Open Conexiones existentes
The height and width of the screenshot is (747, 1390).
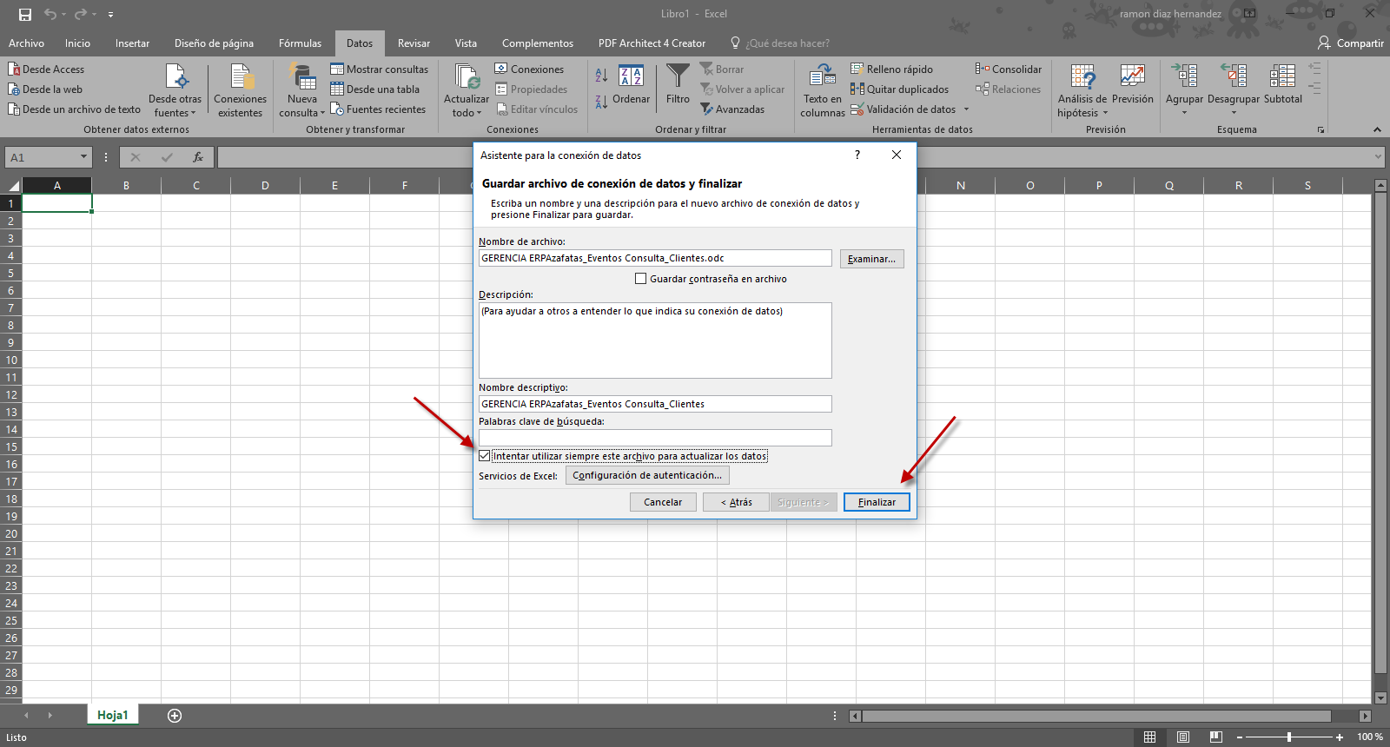[241, 90]
